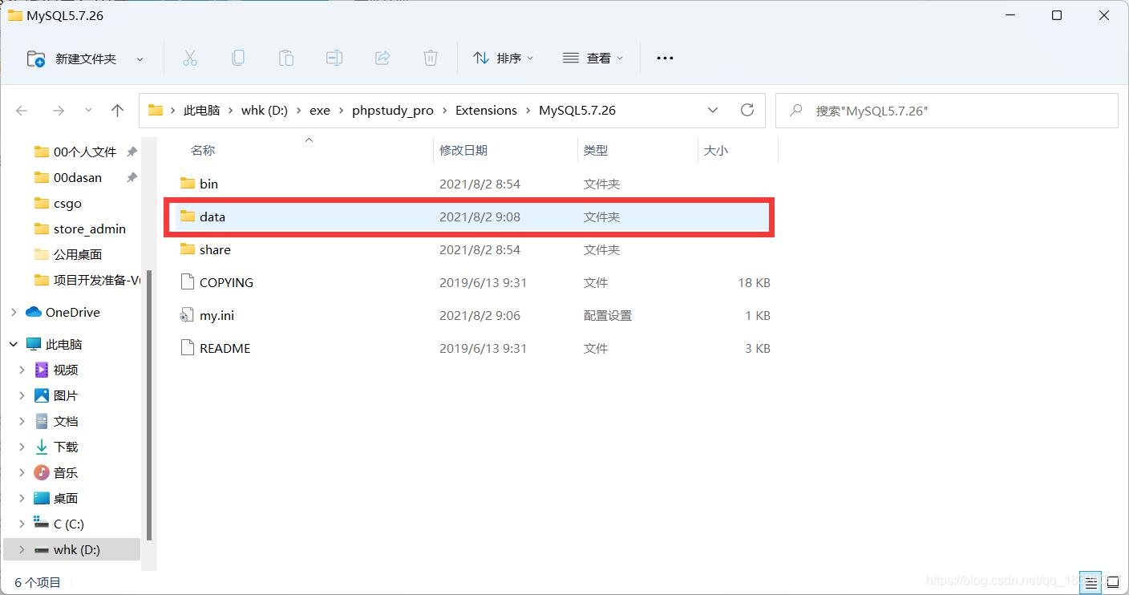1129x595 pixels.
Task: Go back with the left arrow
Action: pyautogui.click(x=22, y=111)
